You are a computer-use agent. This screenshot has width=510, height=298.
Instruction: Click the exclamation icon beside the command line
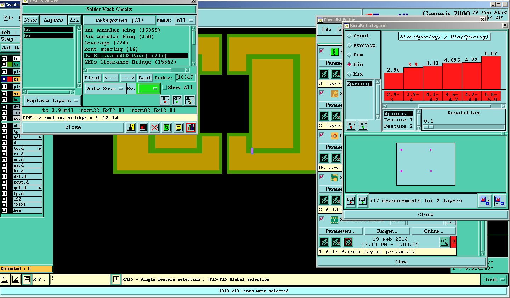[116, 279]
